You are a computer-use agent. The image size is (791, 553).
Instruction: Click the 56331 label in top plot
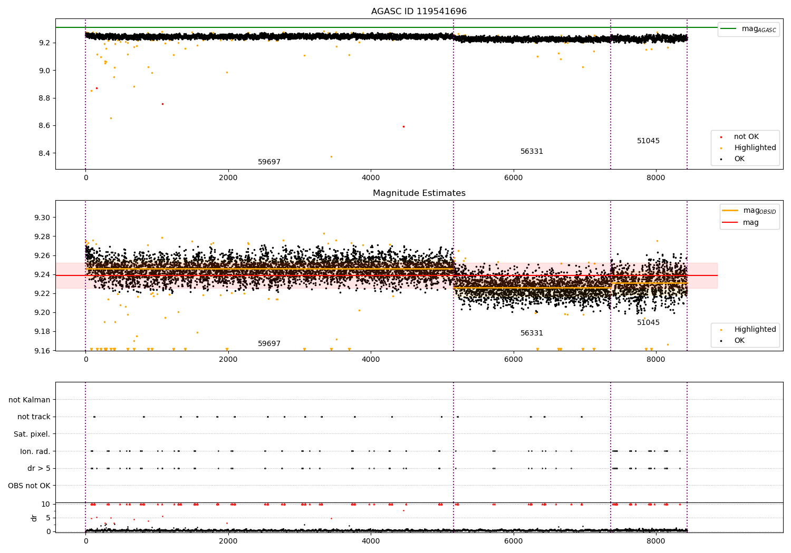(532, 152)
